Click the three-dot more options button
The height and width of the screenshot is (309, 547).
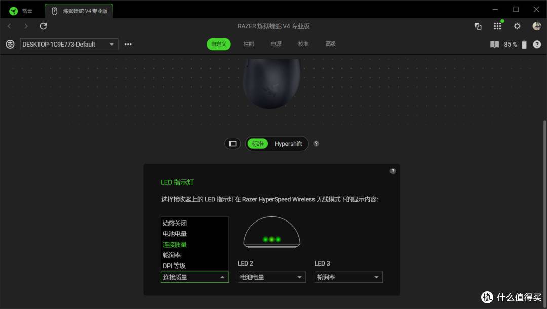(x=128, y=44)
